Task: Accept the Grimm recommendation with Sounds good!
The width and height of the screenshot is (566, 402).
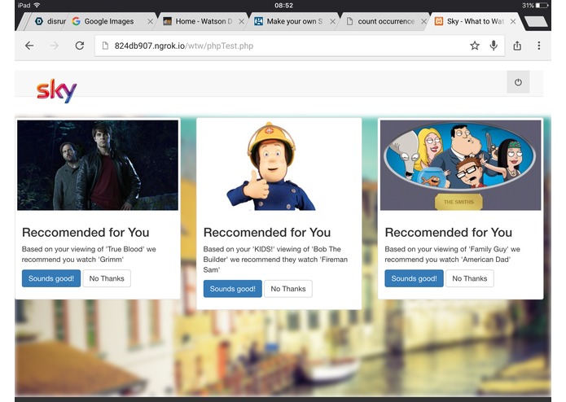Action: pos(51,278)
